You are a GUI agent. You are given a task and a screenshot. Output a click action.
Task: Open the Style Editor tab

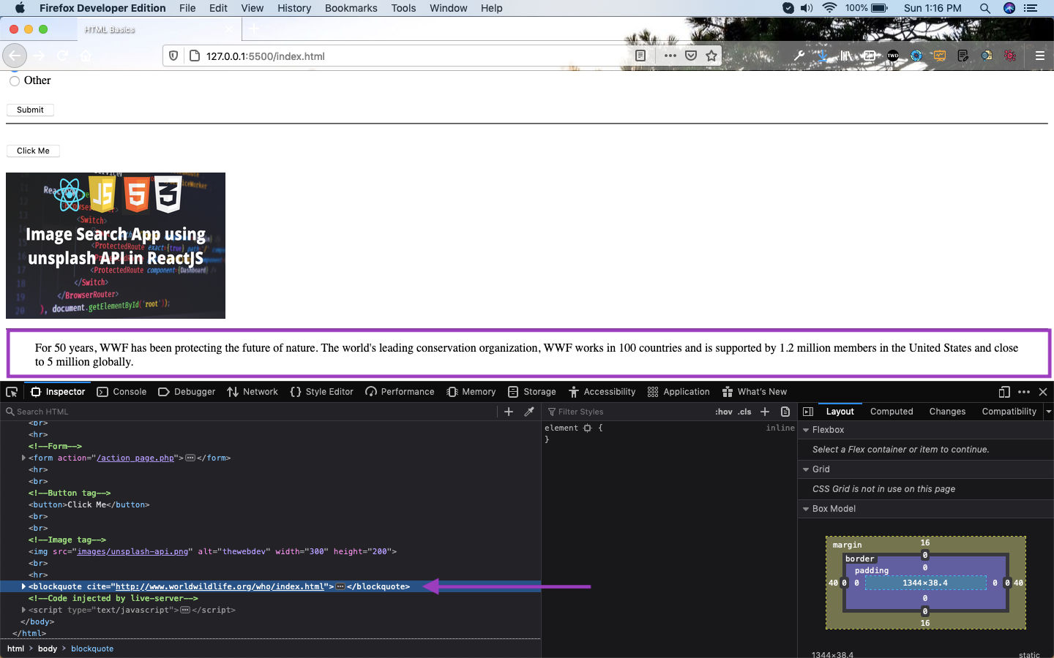[321, 392]
